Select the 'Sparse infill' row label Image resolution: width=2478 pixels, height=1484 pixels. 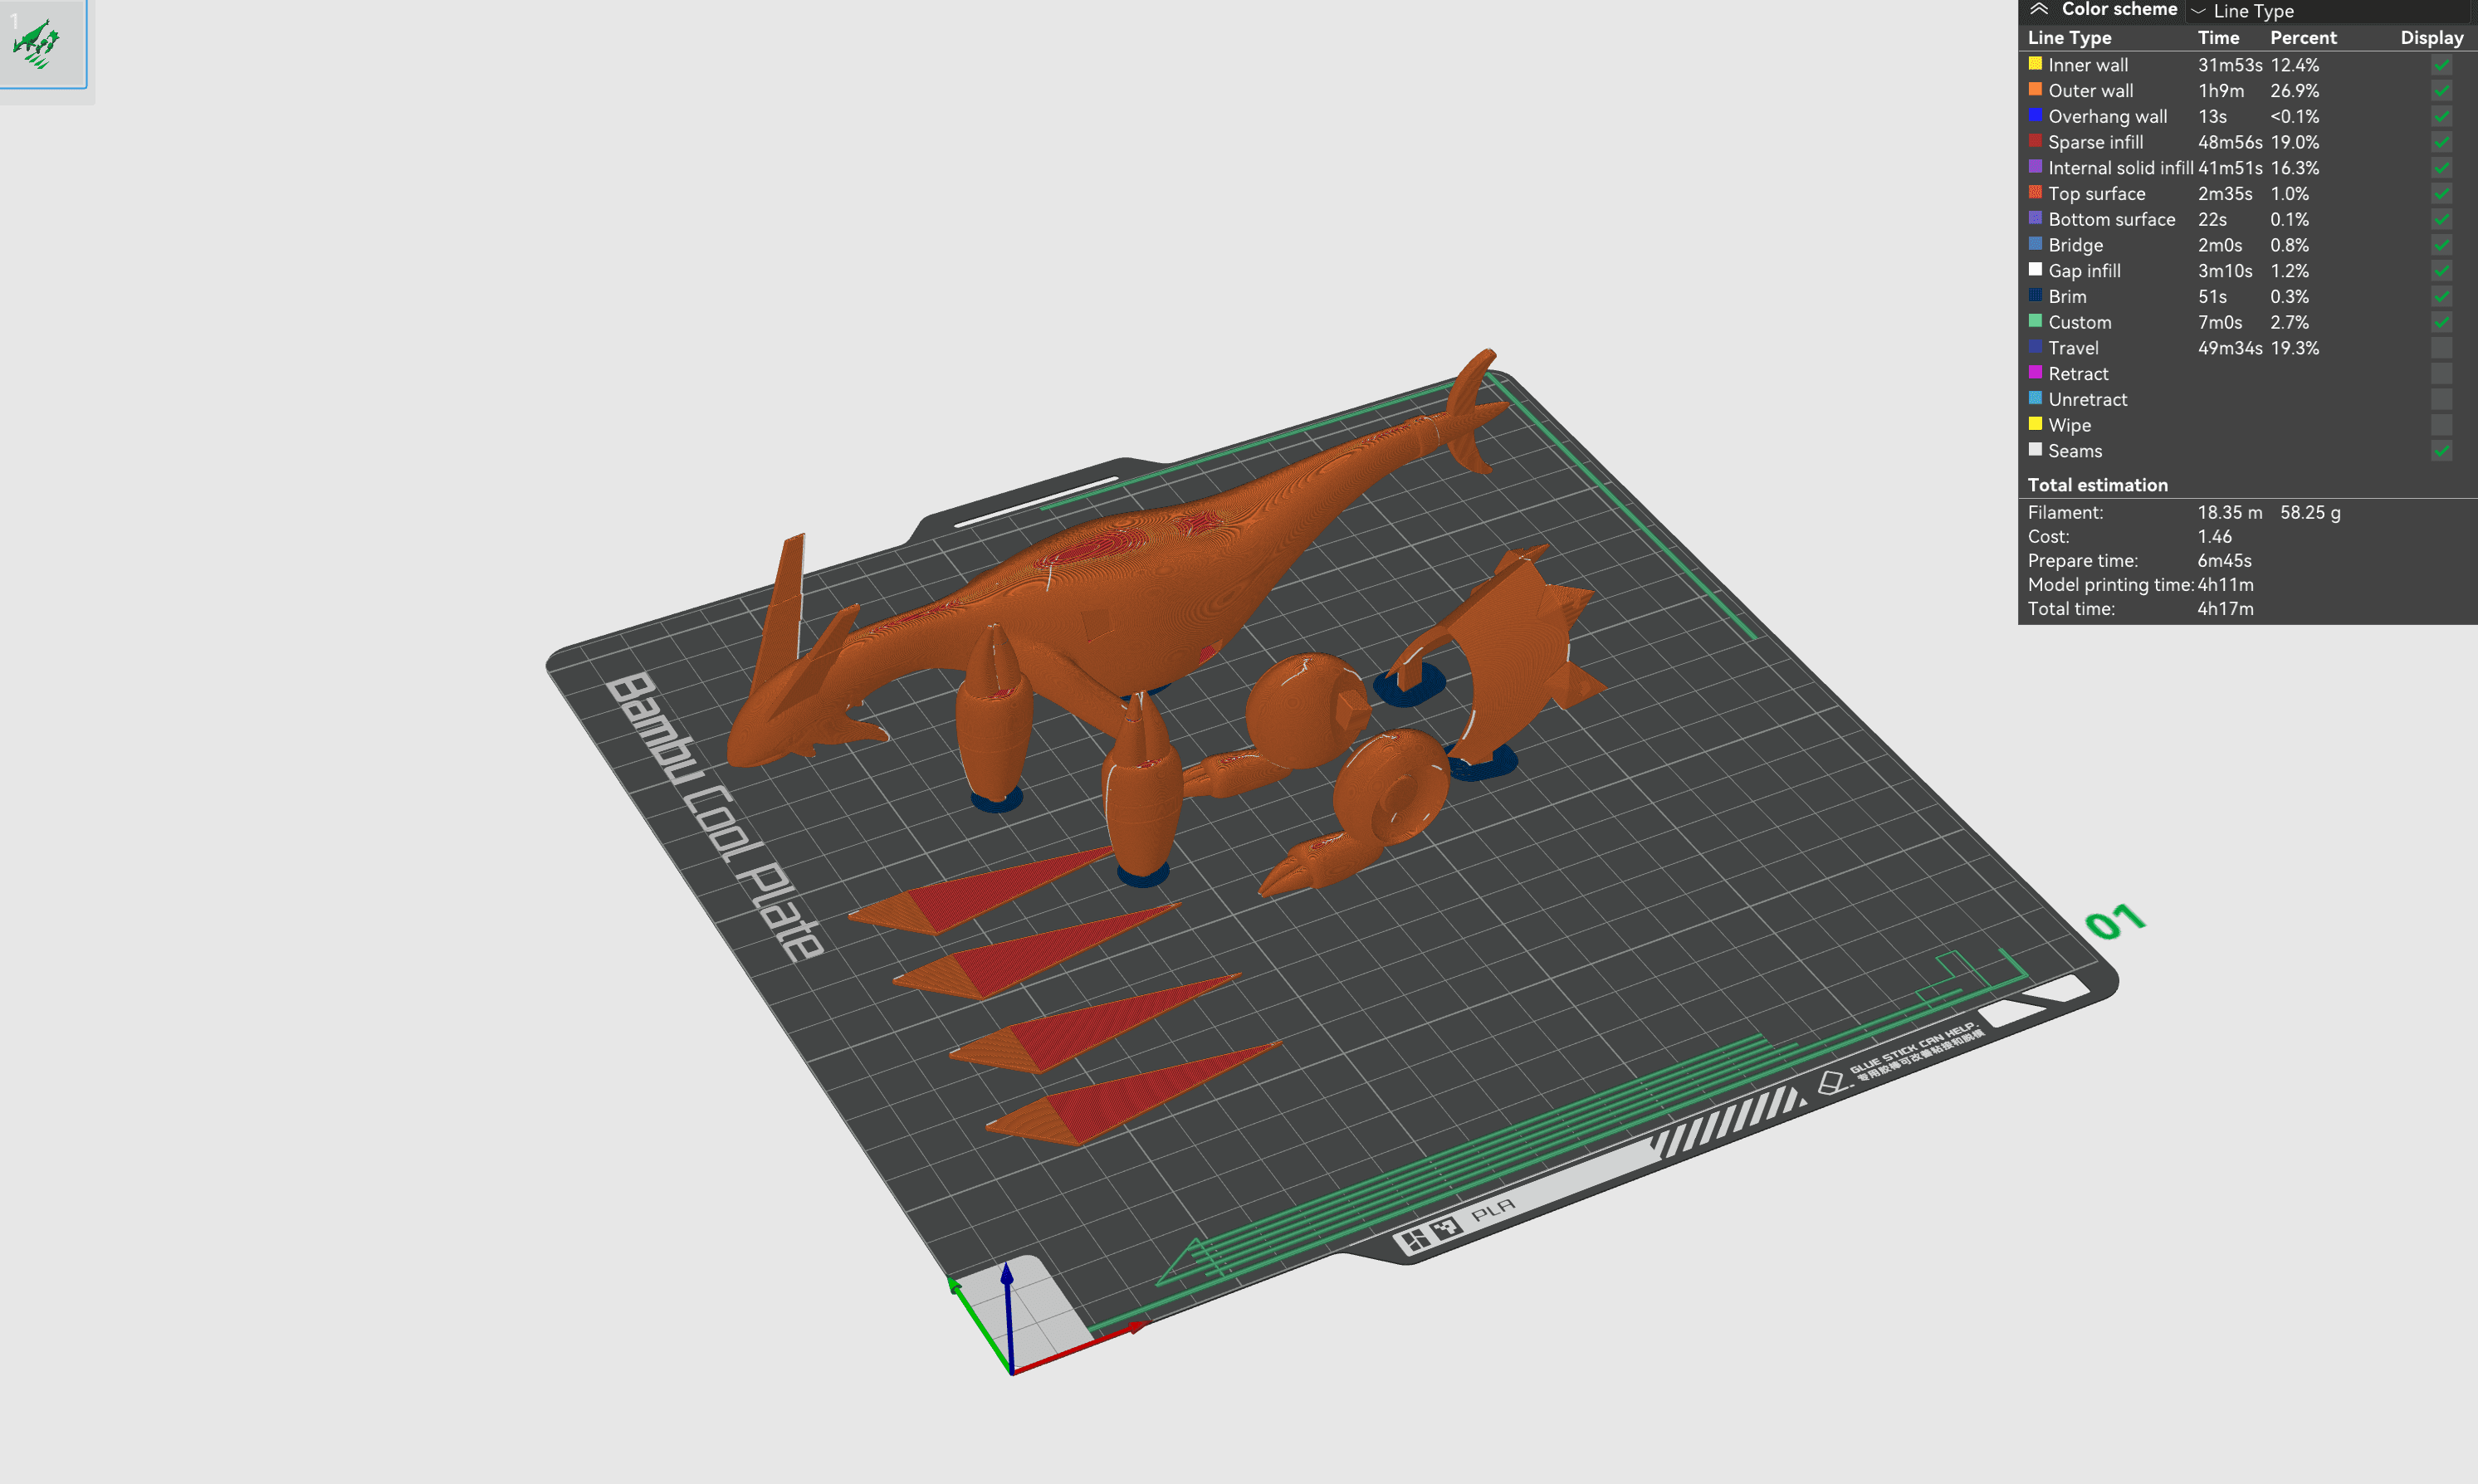point(2095,142)
